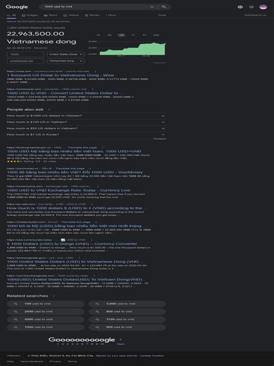Switch to the Images tab
274x366 pixels.
(30, 15)
